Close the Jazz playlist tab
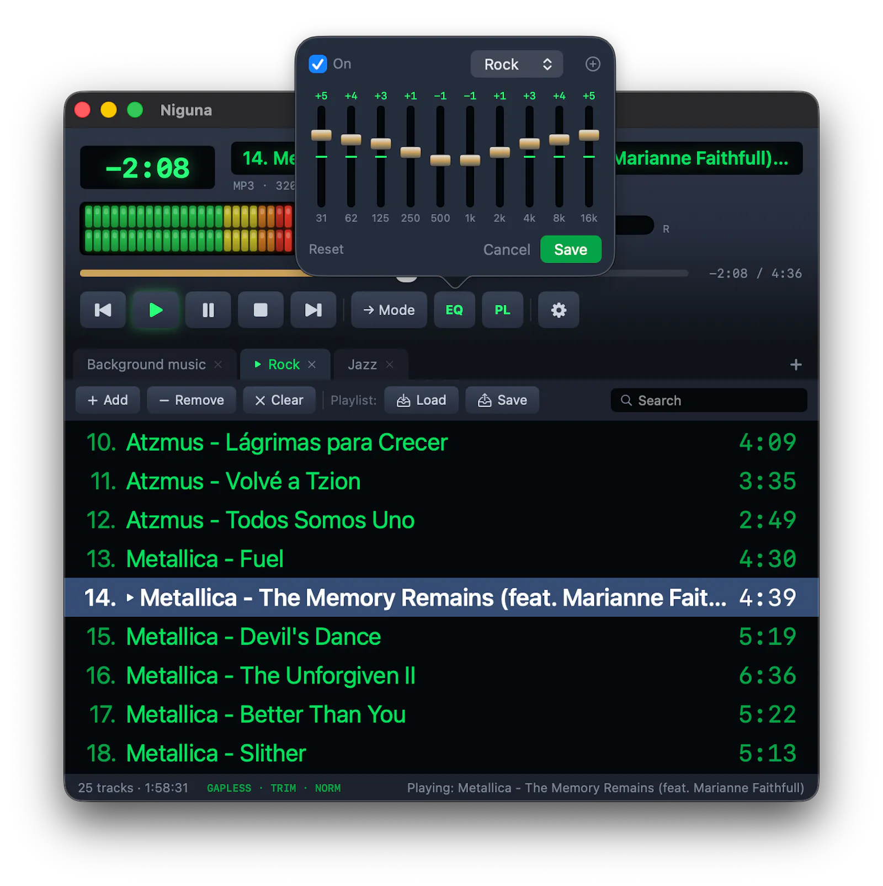The height and width of the screenshot is (886, 883). (x=390, y=365)
